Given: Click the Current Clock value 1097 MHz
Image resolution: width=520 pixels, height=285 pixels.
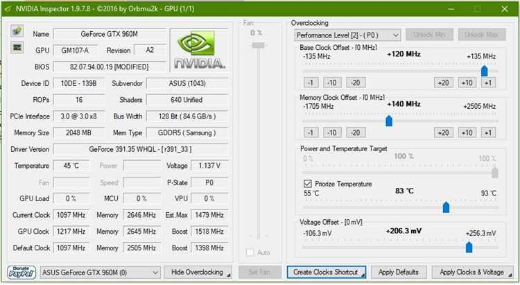Looking at the screenshot, I should 71,215.
